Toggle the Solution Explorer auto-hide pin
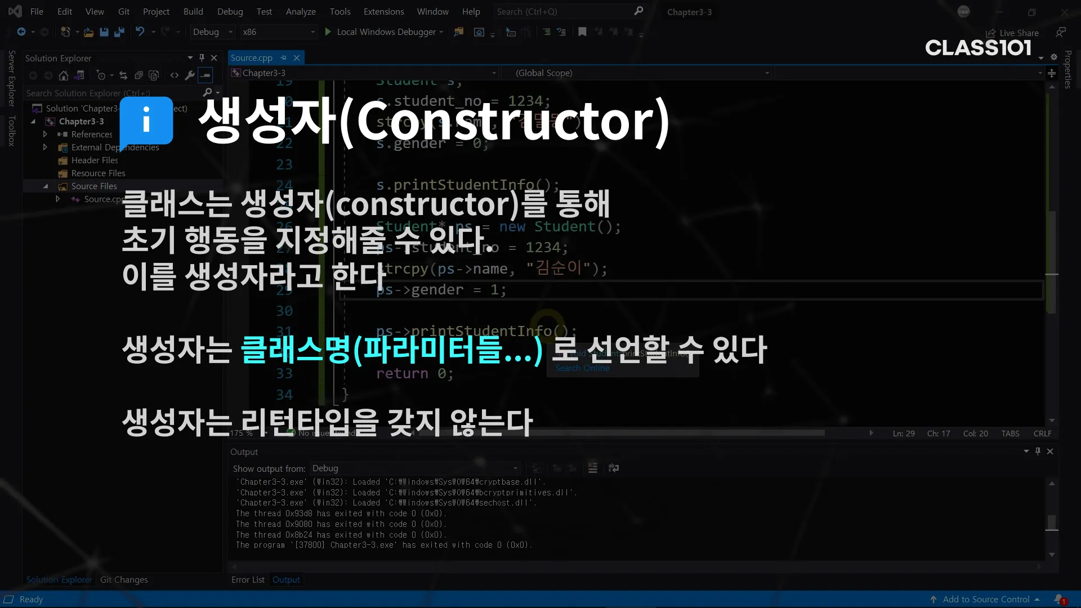Screen dimensions: 1081x608 pos(202,58)
